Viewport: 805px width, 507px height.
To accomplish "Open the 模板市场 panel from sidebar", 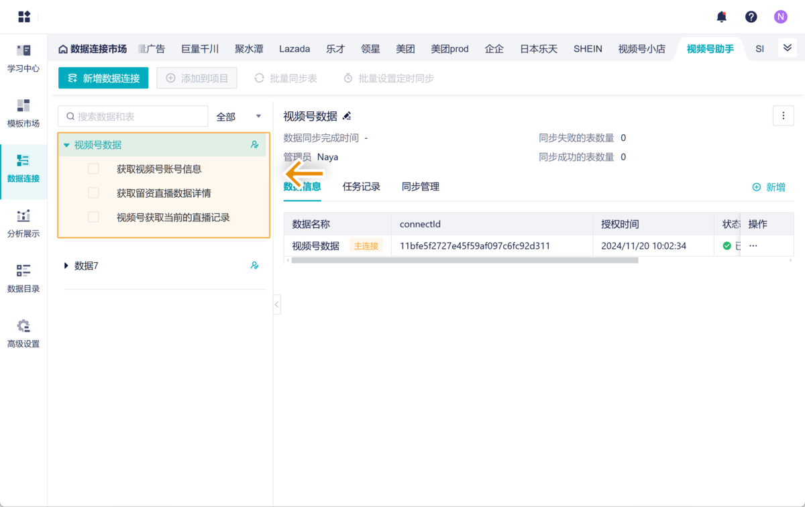I will pyautogui.click(x=23, y=114).
